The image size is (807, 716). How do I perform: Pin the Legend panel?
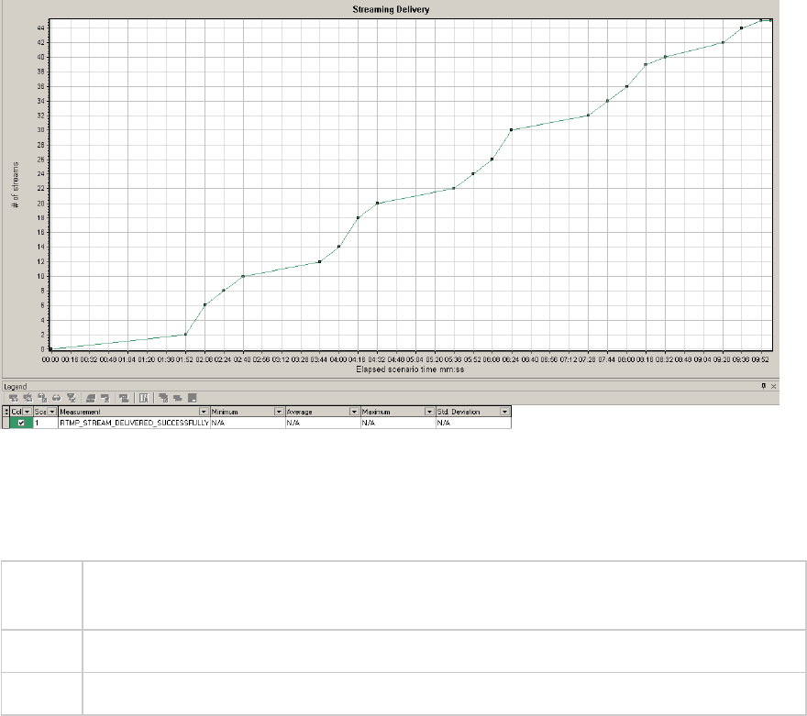[763, 386]
